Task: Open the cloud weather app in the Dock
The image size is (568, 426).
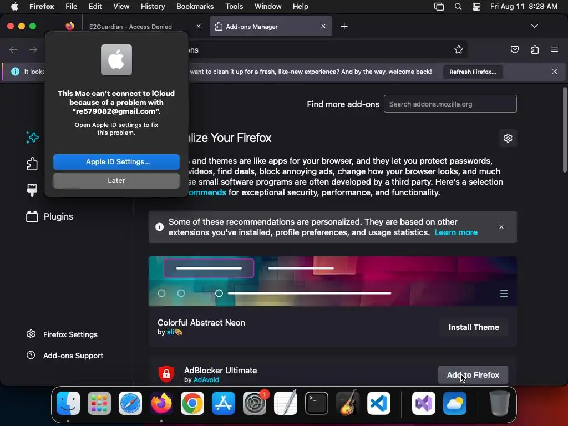Action: point(455,403)
